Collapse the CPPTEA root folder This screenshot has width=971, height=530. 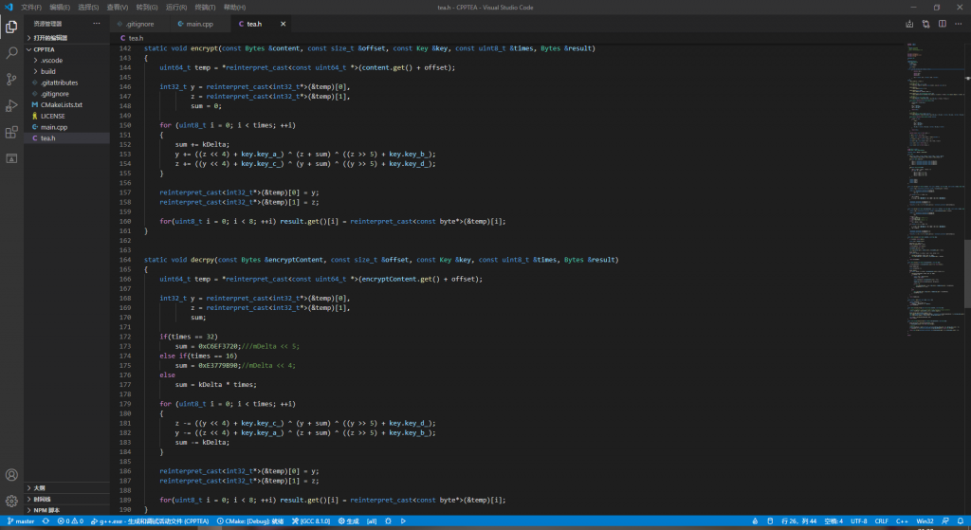(x=45, y=49)
